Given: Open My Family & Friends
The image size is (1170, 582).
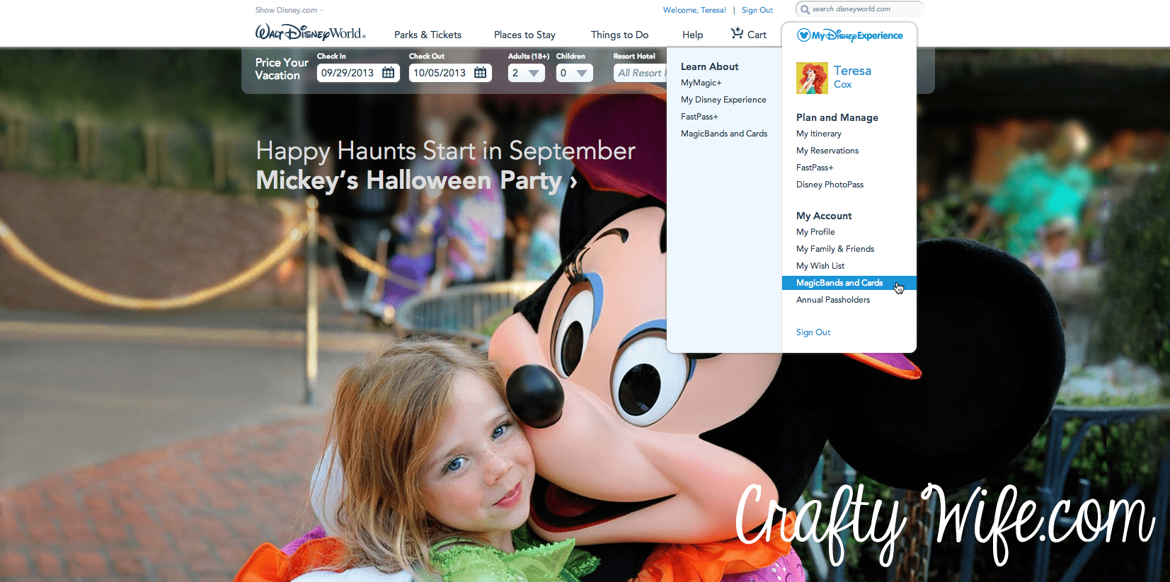Looking at the screenshot, I should tap(835, 249).
